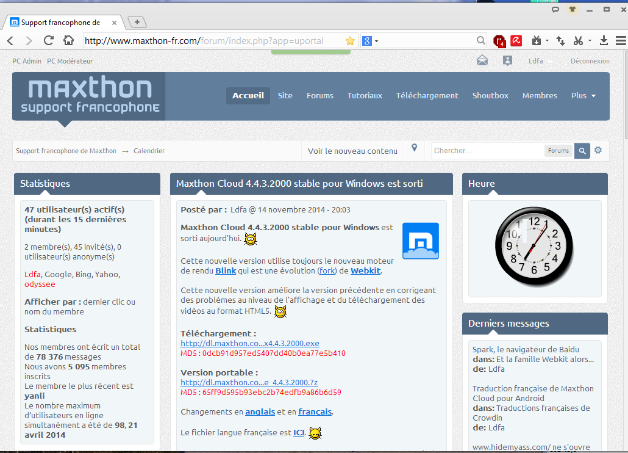
Task: Open download link ending x4.4.3.2000.exe
Action: click(x=250, y=344)
